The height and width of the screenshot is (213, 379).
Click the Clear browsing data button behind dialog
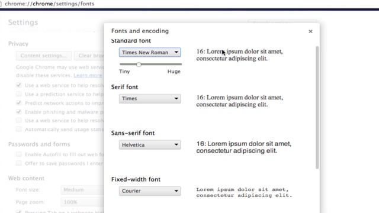point(89,56)
